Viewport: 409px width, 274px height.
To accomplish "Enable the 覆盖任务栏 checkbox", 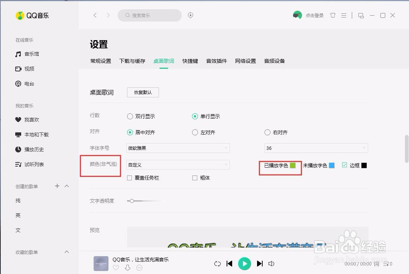I will pos(129,178).
